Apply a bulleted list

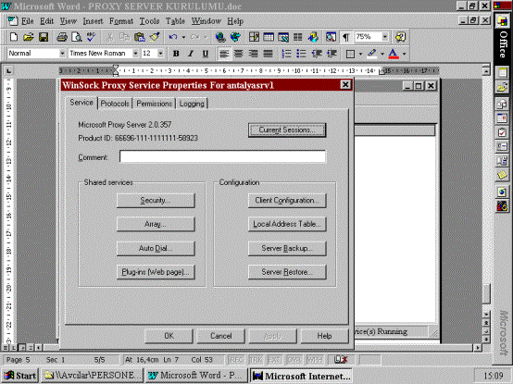(301, 54)
